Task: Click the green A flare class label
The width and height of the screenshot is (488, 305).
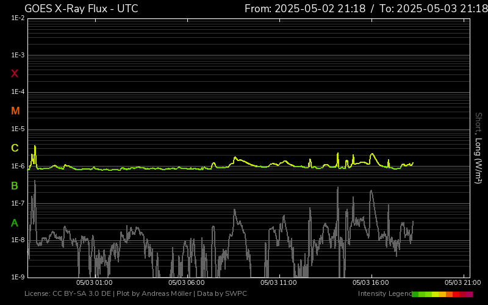Action: tap(15, 223)
